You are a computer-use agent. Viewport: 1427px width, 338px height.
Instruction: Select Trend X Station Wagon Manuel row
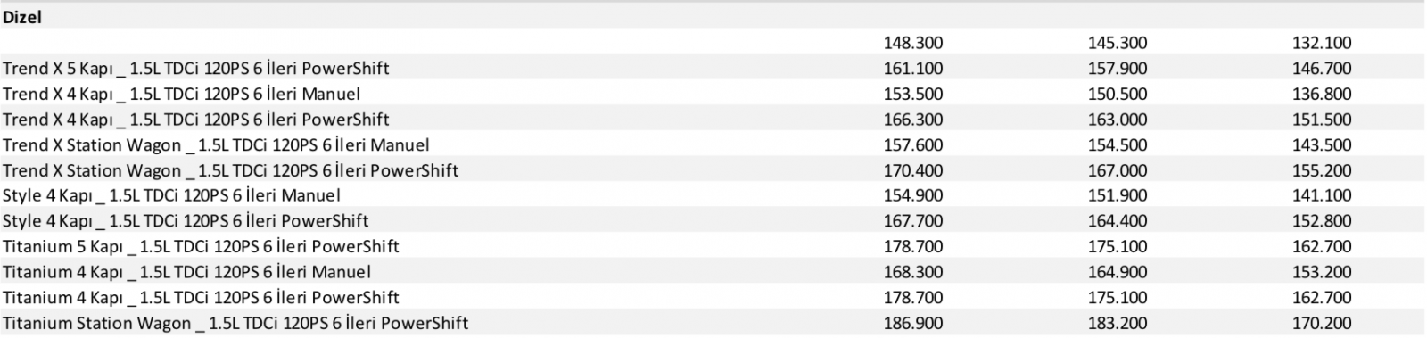pyautogui.click(x=713, y=144)
